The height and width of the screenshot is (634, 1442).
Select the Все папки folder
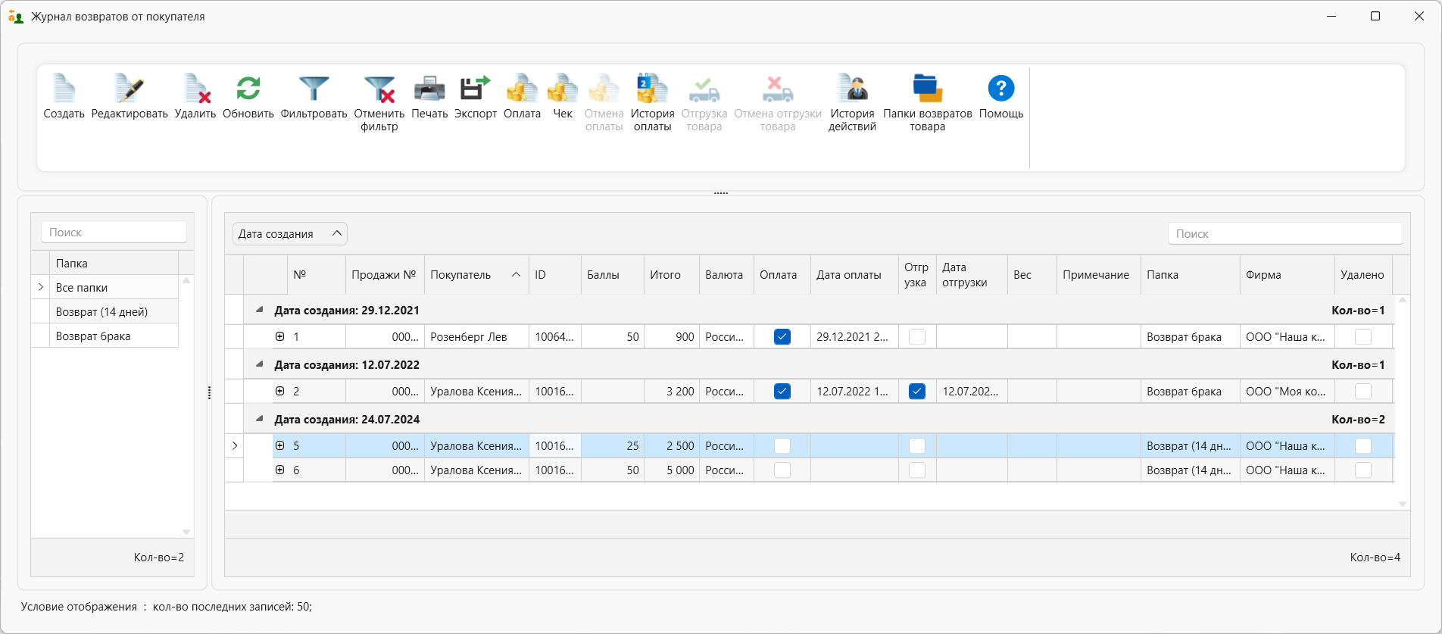(114, 288)
